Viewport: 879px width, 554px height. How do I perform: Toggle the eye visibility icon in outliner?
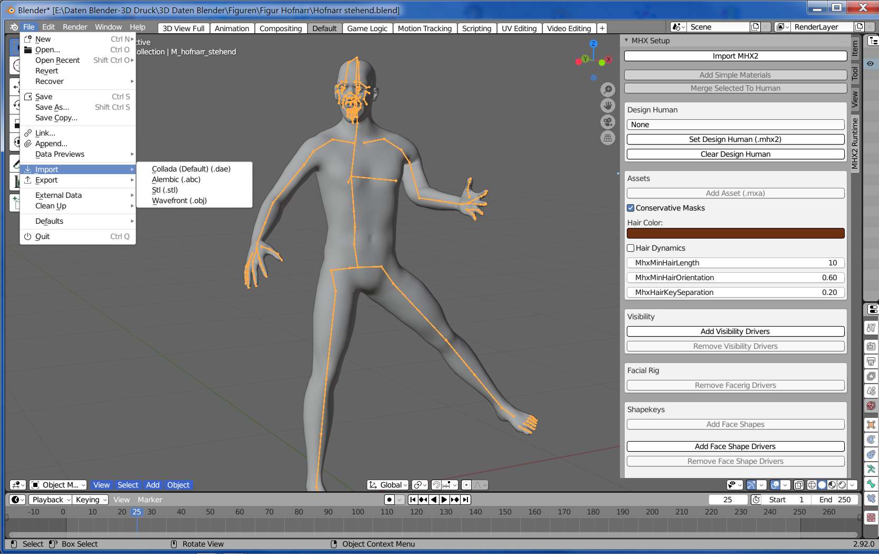[x=870, y=64]
